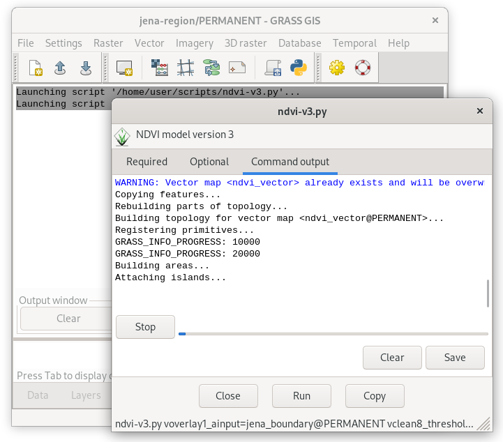Save workspace (download arrow icon)
Viewport: 503px width, 442px height.
pyautogui.click(x=86, y=68)
